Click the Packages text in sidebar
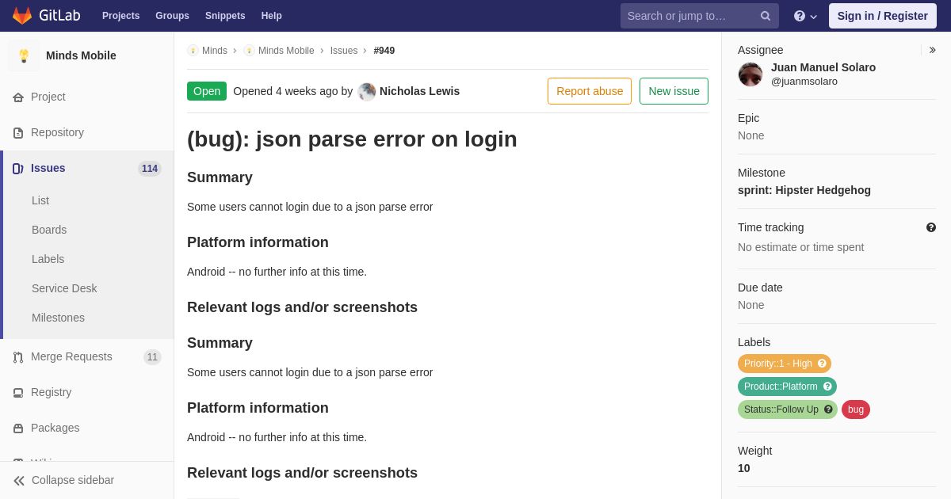 click(55, 428)
